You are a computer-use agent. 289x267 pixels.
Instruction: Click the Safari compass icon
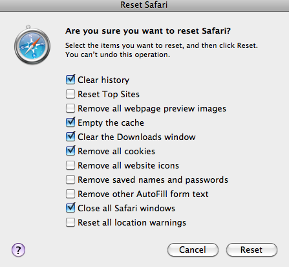[32, 45]
